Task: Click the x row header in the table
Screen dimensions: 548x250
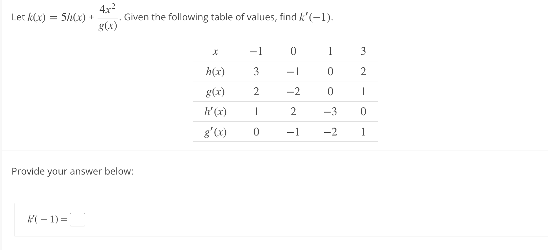Action: 216,51
